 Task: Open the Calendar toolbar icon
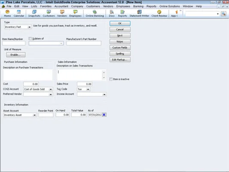[x=19, y=13]
